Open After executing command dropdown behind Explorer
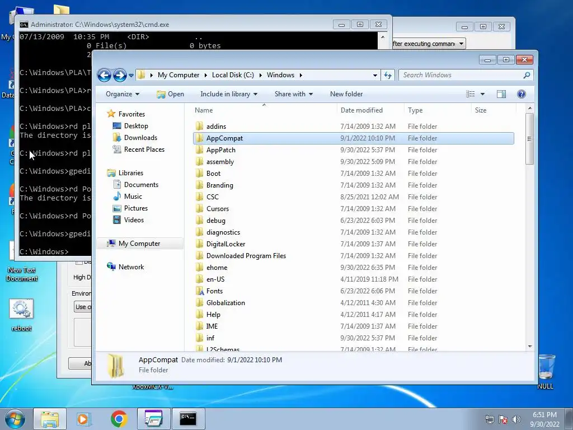573x430 pixels. coord(461,44)
